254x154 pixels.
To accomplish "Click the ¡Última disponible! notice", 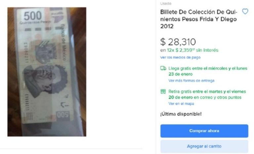I will click(181, 114).
